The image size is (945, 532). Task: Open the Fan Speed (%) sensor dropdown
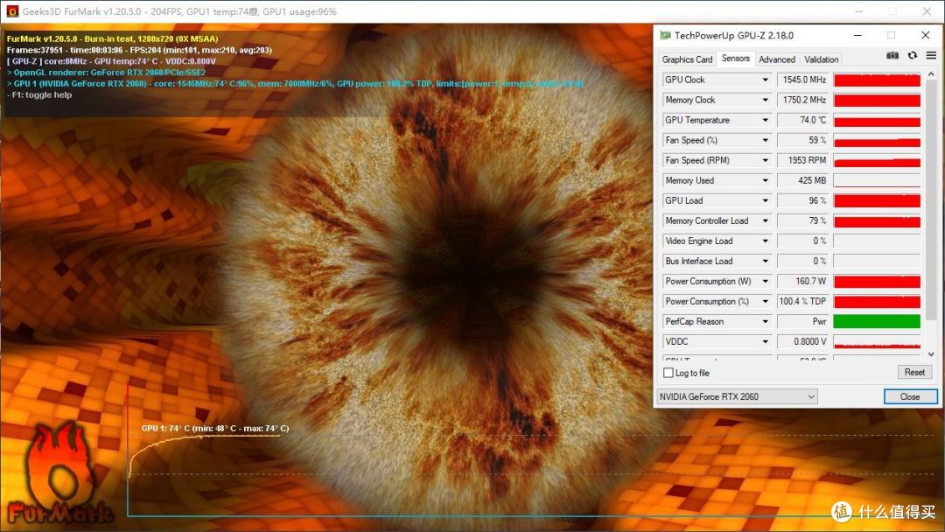click(765, 140)
